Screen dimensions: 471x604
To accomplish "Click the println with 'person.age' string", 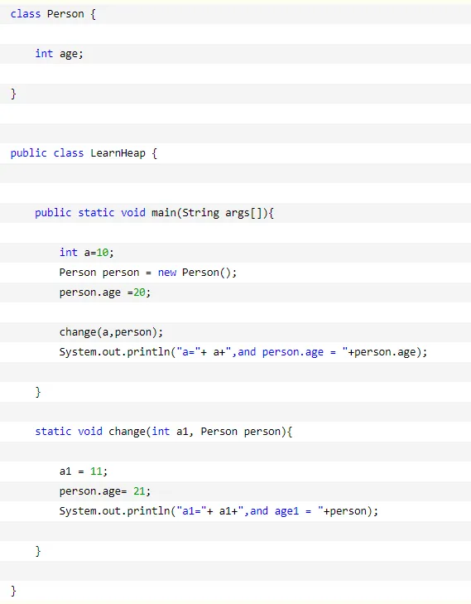I will pyautogui.click(x=243, y=352).
